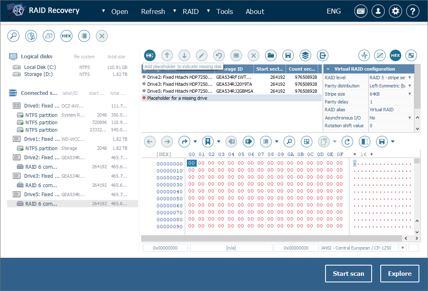
Task: Click the add placeholder for missing disk icon
Action: pyautogui.click(x=149, y=55)
